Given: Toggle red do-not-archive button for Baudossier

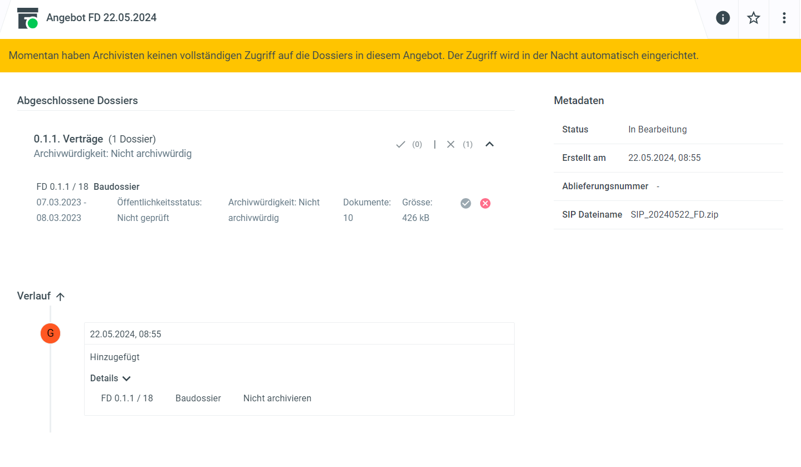Looking at the screenshot, I should (x=485, y=203).
